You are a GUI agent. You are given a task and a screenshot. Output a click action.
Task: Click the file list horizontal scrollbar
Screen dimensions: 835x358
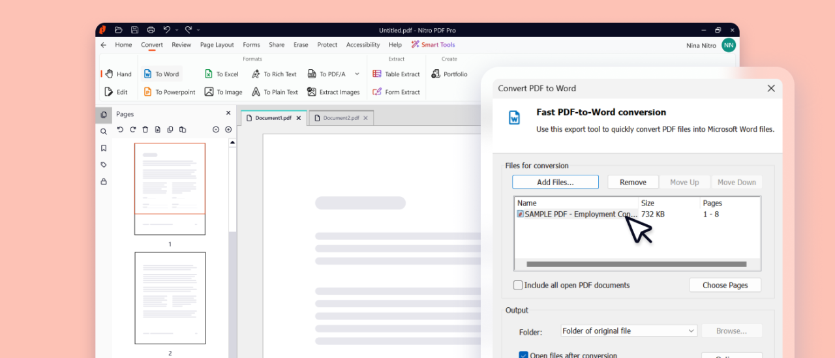click(637, 264)
